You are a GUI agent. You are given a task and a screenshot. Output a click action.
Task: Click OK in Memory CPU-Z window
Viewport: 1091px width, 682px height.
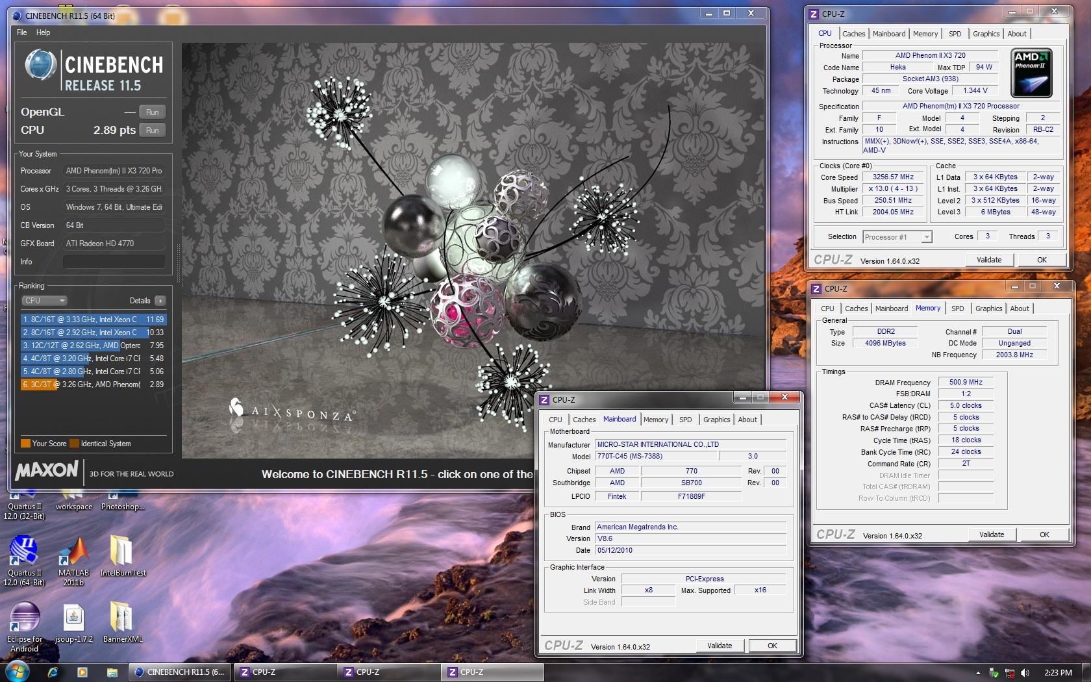pos(1044,535)
